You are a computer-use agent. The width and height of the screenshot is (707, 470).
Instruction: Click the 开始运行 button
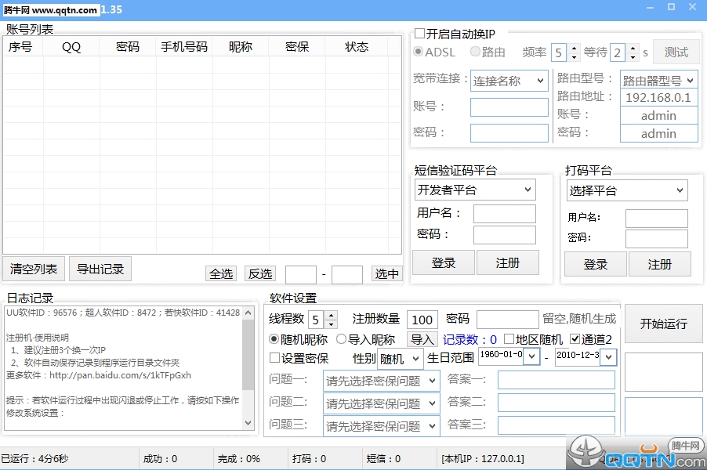[663, 324]
